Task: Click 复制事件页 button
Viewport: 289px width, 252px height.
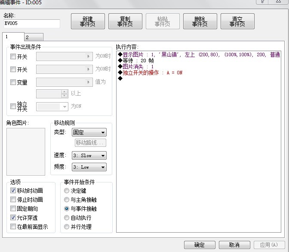Action: coord(125,21)
